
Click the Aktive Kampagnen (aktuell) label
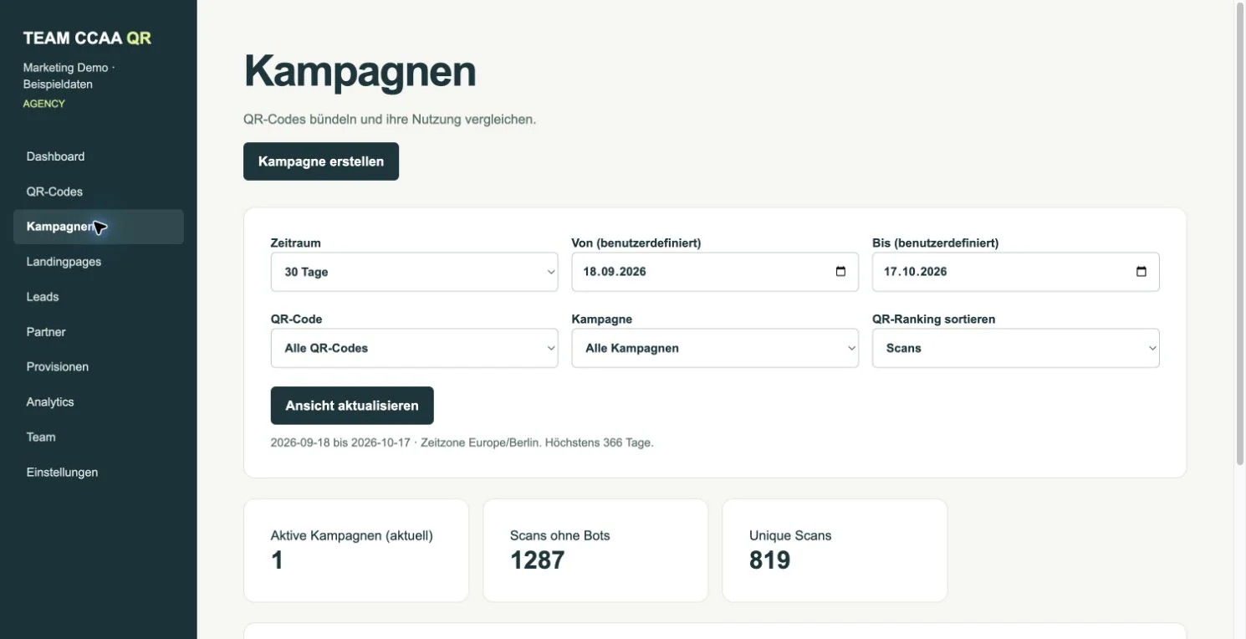[x=352, y=536]
